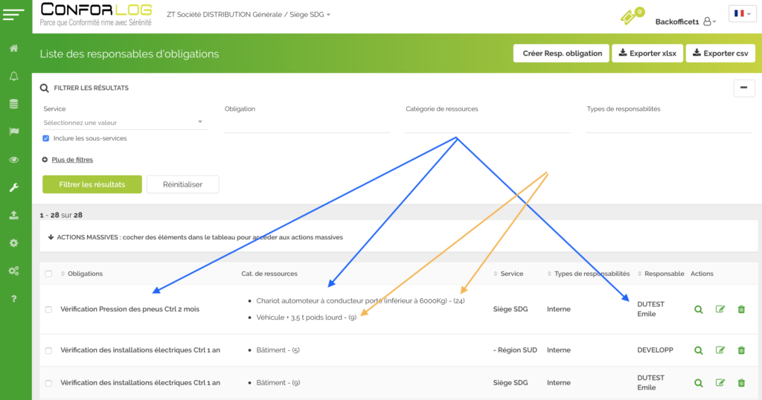This screenshot has width=762, height=400.
Task: Click the database stack sidebar icon
Action: 13,104
